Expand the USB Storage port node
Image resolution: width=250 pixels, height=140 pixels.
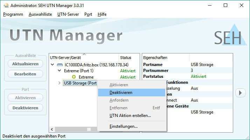click(x=59, y=83)
